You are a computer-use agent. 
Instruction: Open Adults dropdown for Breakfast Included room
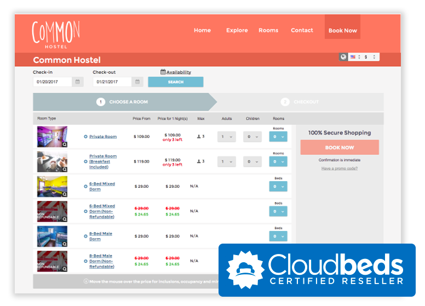coord(227,161)
